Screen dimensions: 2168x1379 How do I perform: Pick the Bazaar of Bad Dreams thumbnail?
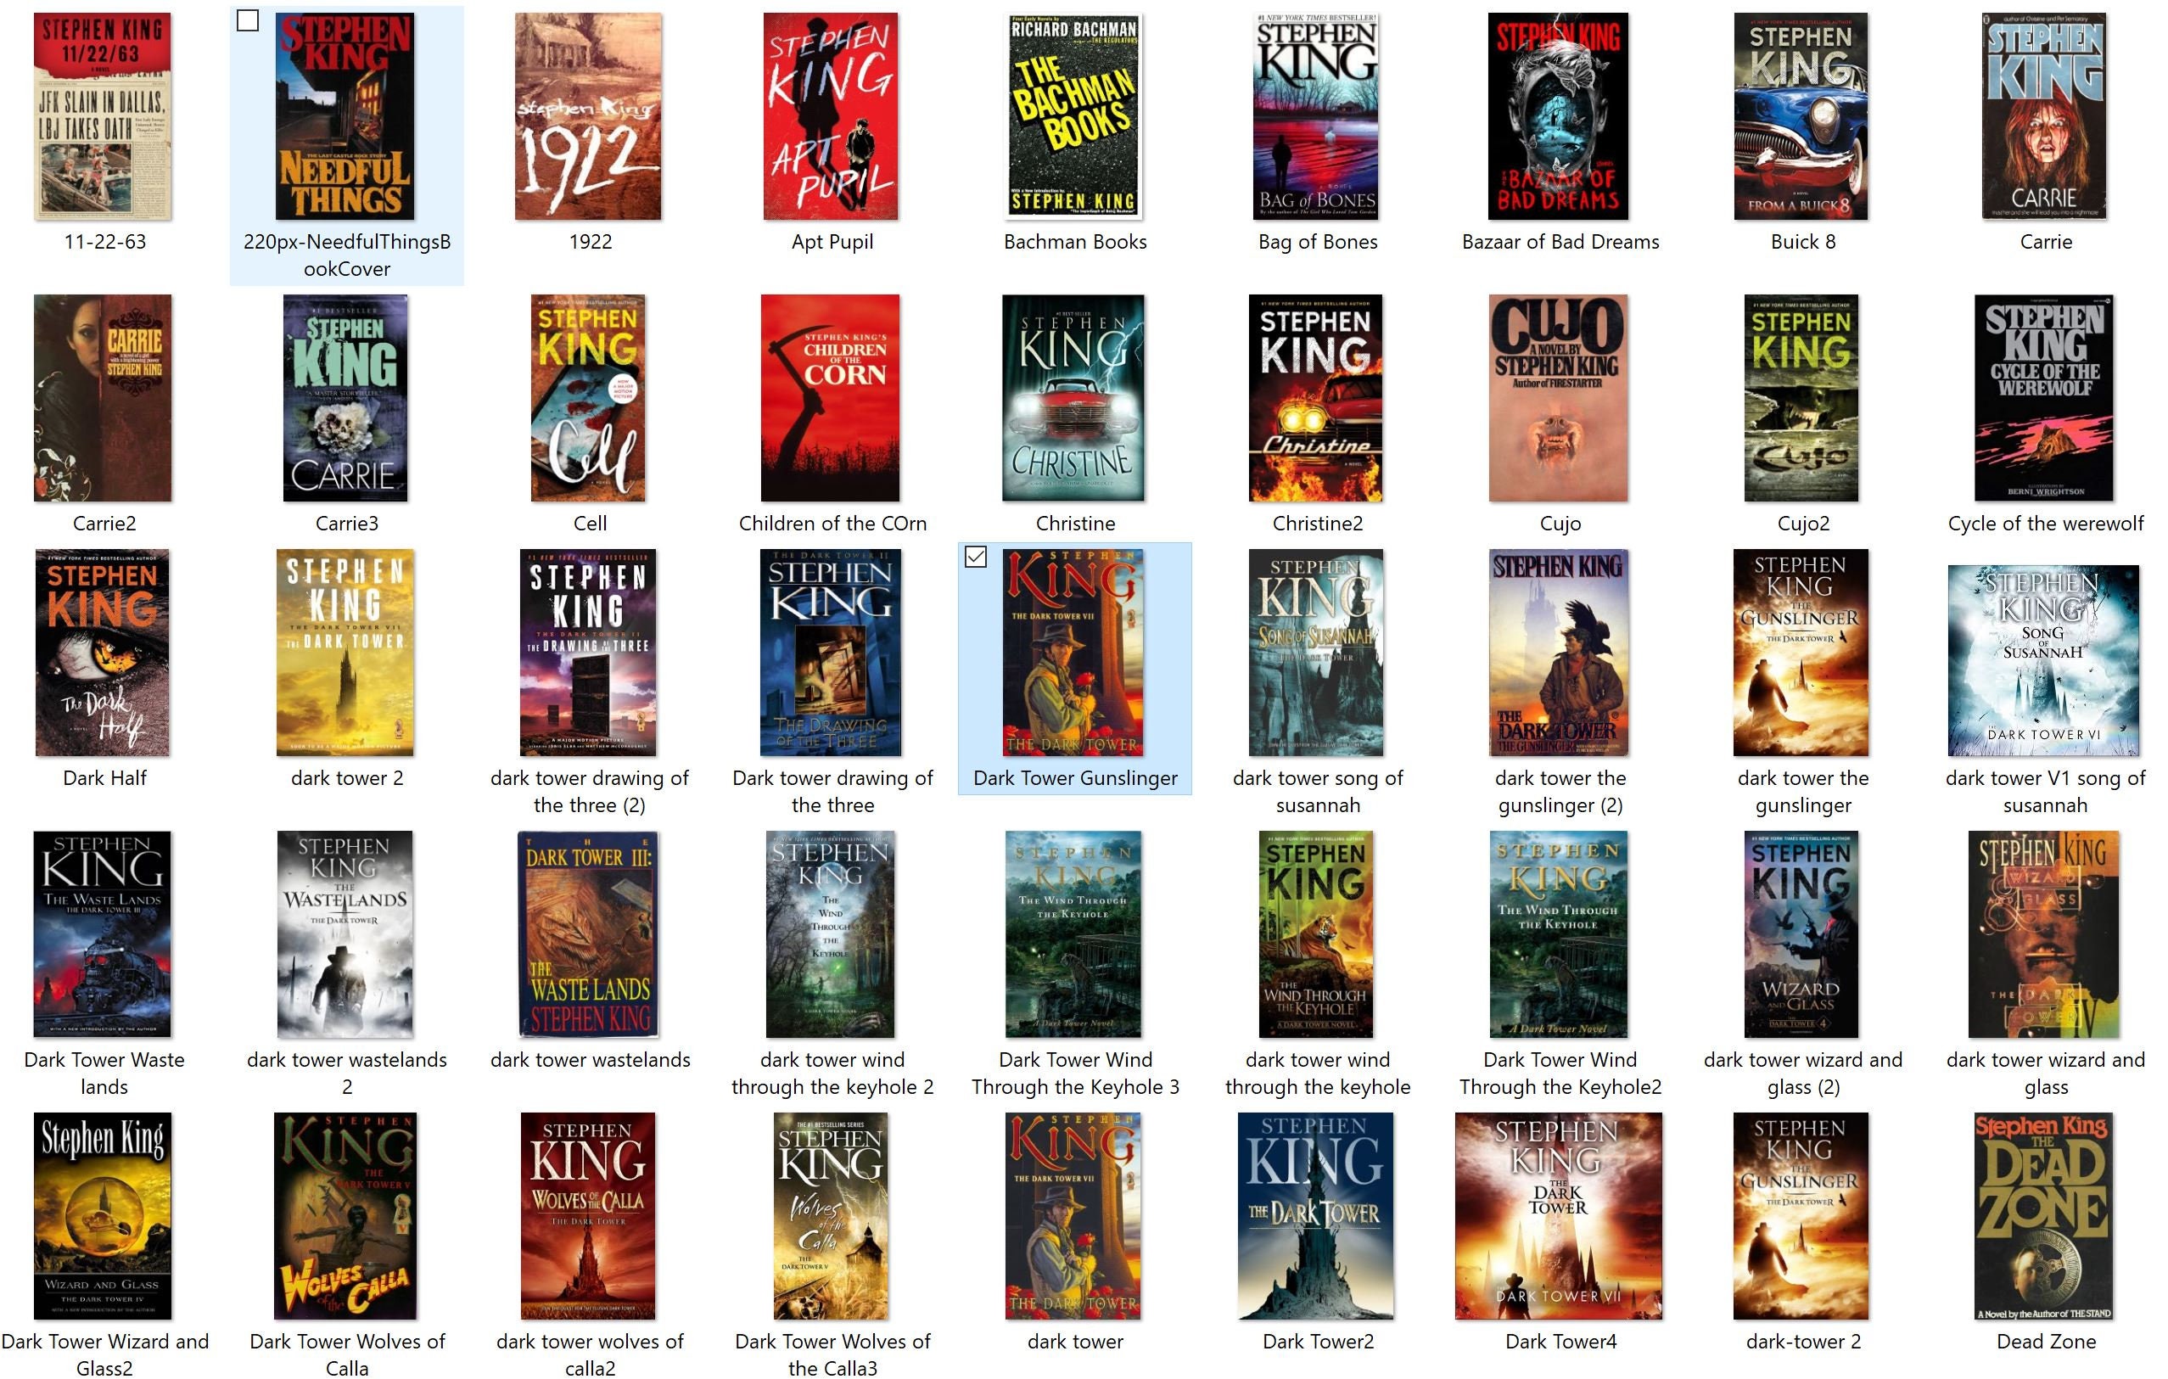1559,116
